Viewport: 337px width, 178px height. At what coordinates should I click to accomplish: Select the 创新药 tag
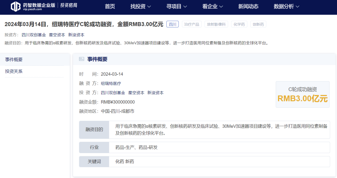point(258,24)
